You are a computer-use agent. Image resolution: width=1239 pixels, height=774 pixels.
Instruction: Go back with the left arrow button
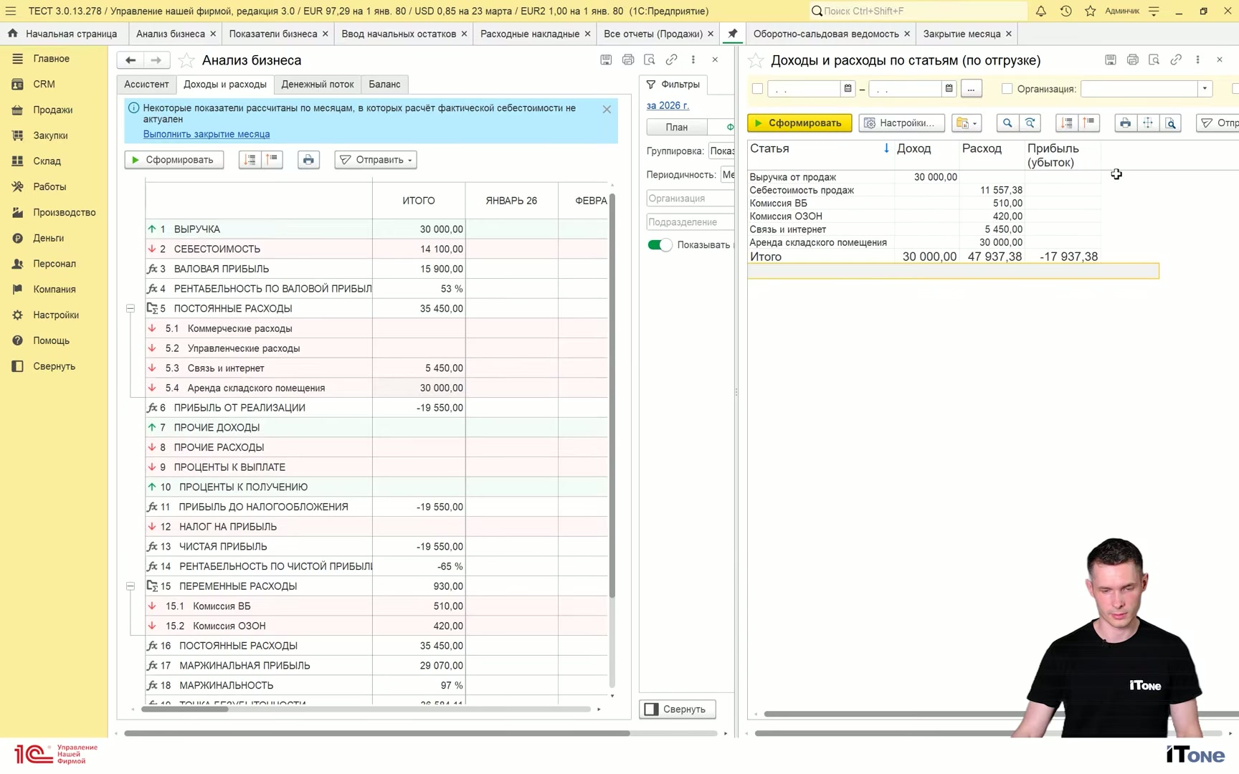click(x=130, y=60)
